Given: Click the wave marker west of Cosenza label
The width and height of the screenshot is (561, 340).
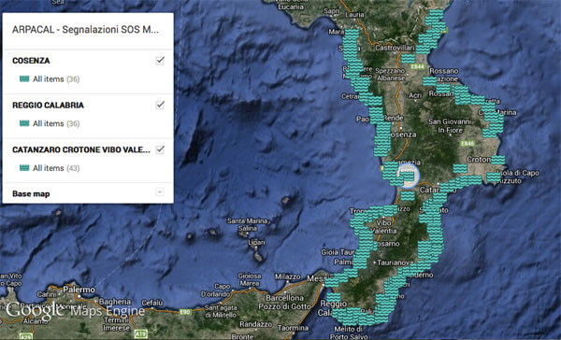Looking at the screenshot, I should pyautogui.click(x=383, y=135).
